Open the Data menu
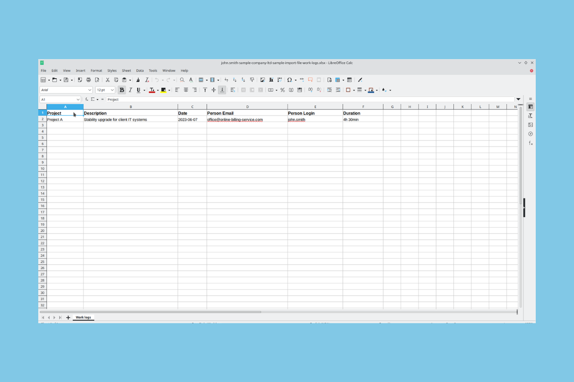Viewport: 574px width, 382px height. point(140,71)
